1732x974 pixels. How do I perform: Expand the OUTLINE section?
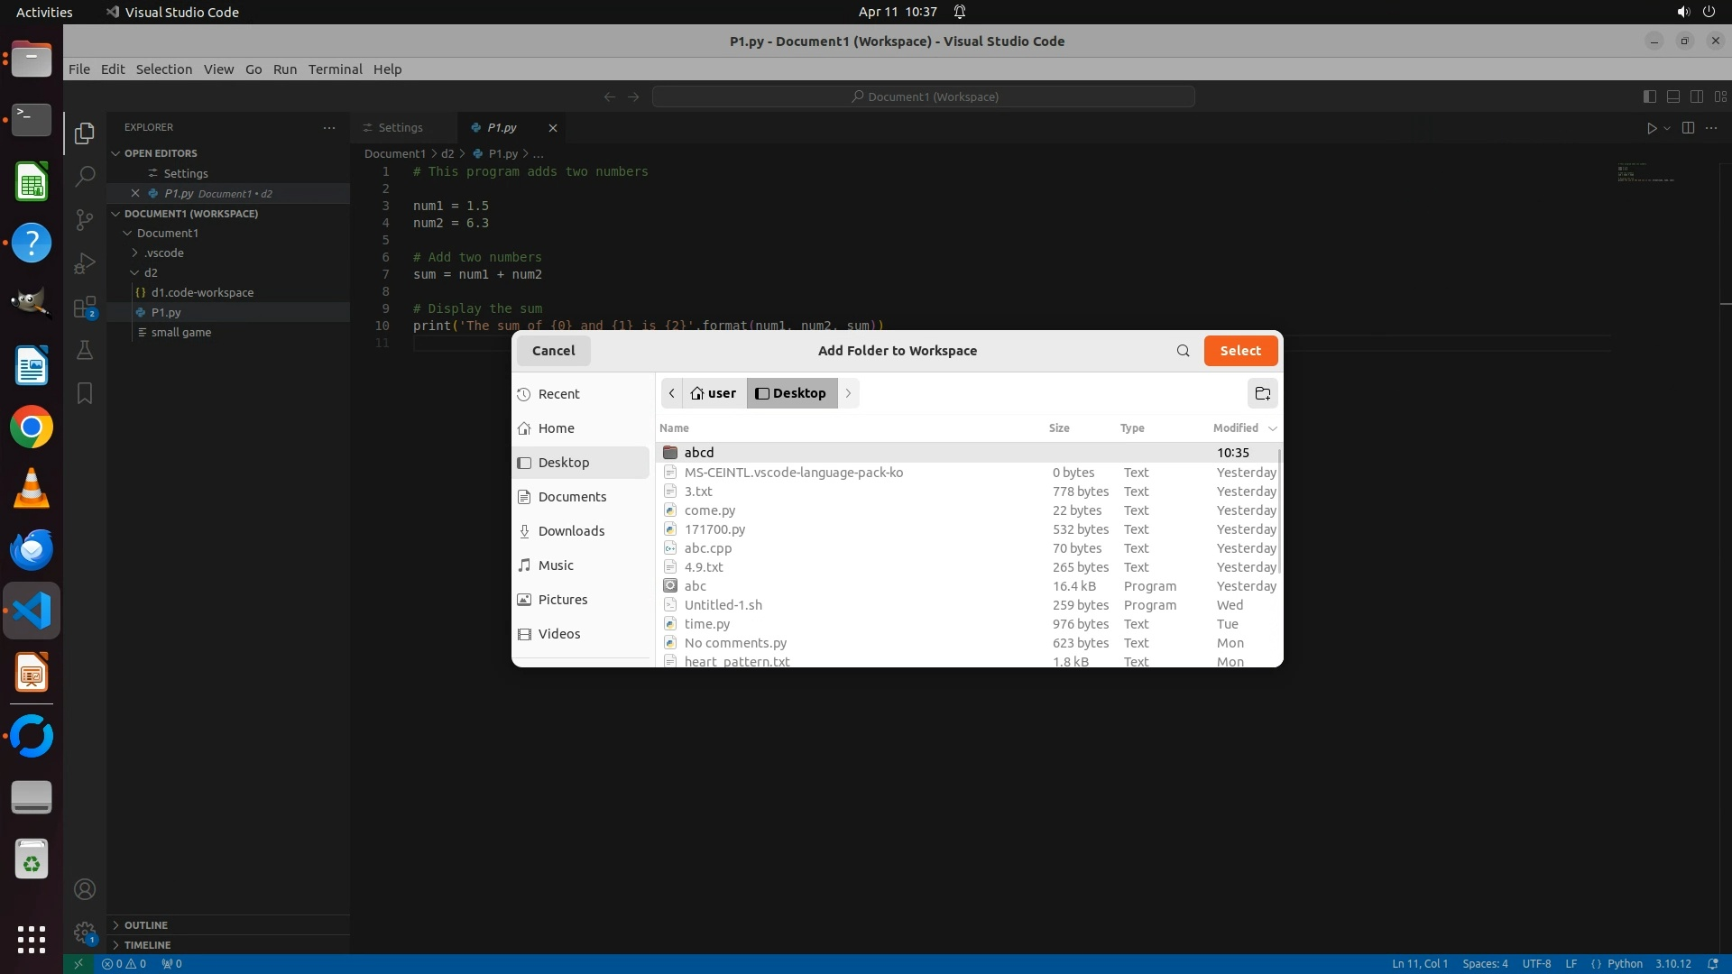tap(145, 925)
